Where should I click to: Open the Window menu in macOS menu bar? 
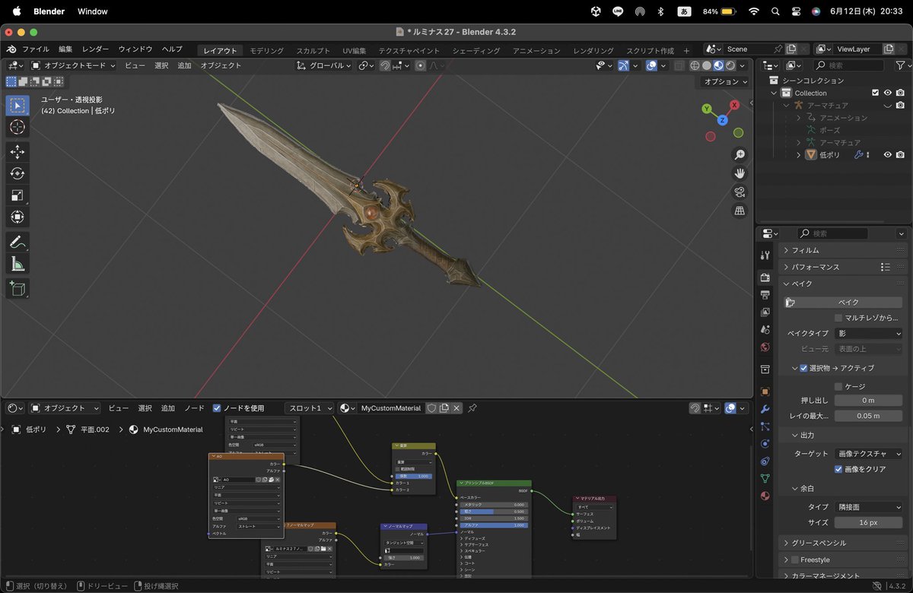pyautogui.click(x=93, y=11)
